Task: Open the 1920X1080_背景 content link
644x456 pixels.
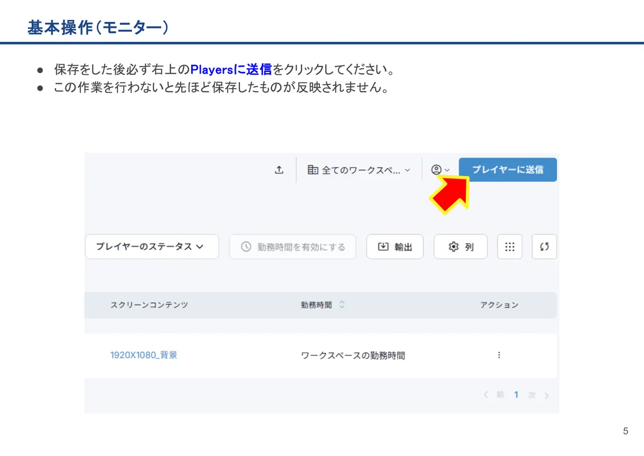Action: pos(144,355)
